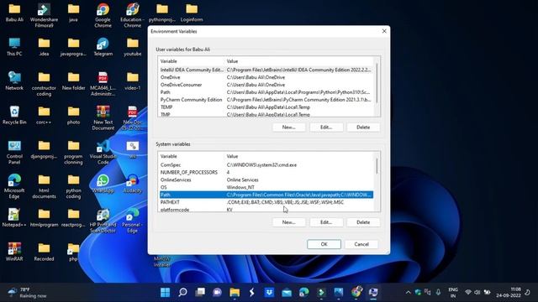This screenshot has height=302, width=538.
Task: Open the Telegram desktop shortcut
Action: point(103,47)
